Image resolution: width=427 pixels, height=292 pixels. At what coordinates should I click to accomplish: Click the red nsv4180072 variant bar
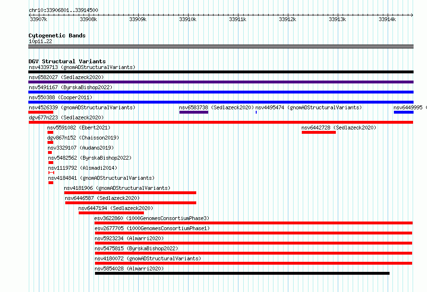click(x=253, y=263)
